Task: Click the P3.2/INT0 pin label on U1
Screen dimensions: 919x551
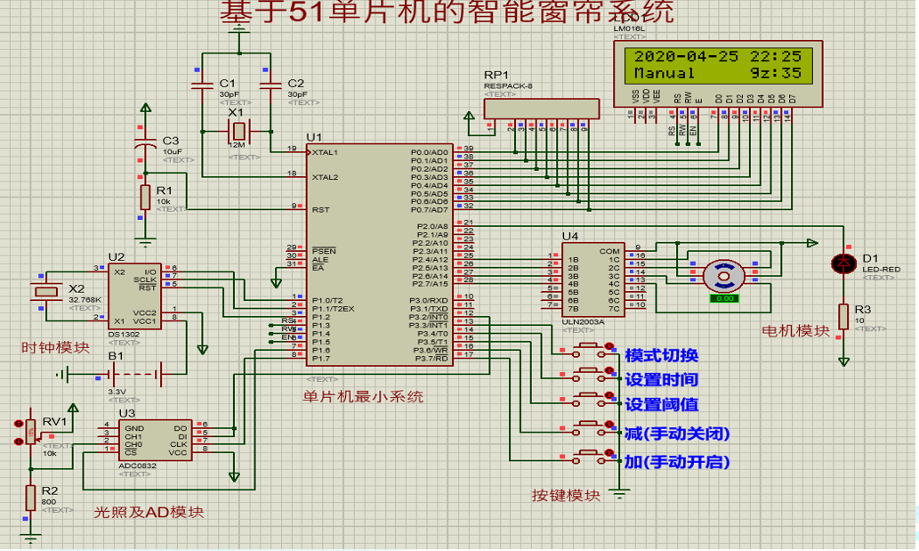Action: pyautogui.click(x=429, y=317)
